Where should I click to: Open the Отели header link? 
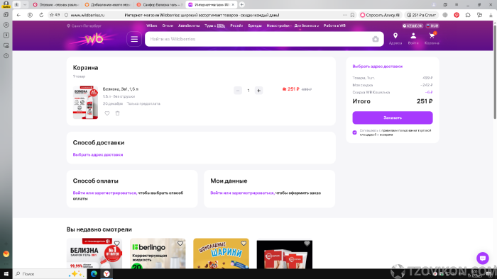tap(168, 26)
